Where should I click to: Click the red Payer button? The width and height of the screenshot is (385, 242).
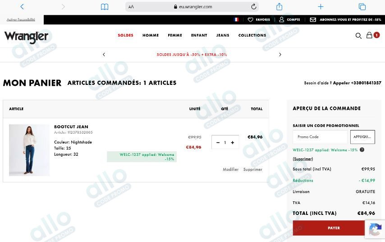329,228
